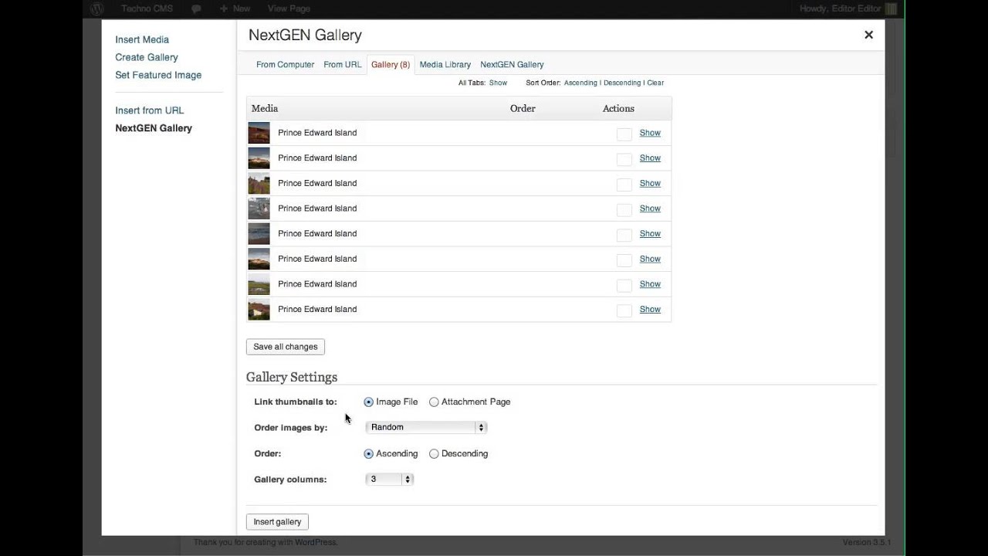Screen dimensions: 988x556
Task: Click the Link thumbnails to label
Action: coord(296,402)
